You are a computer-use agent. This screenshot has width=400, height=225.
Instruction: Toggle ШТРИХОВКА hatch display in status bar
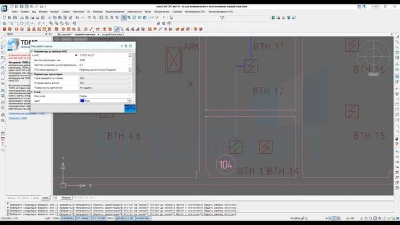click(x=143, y=218)
